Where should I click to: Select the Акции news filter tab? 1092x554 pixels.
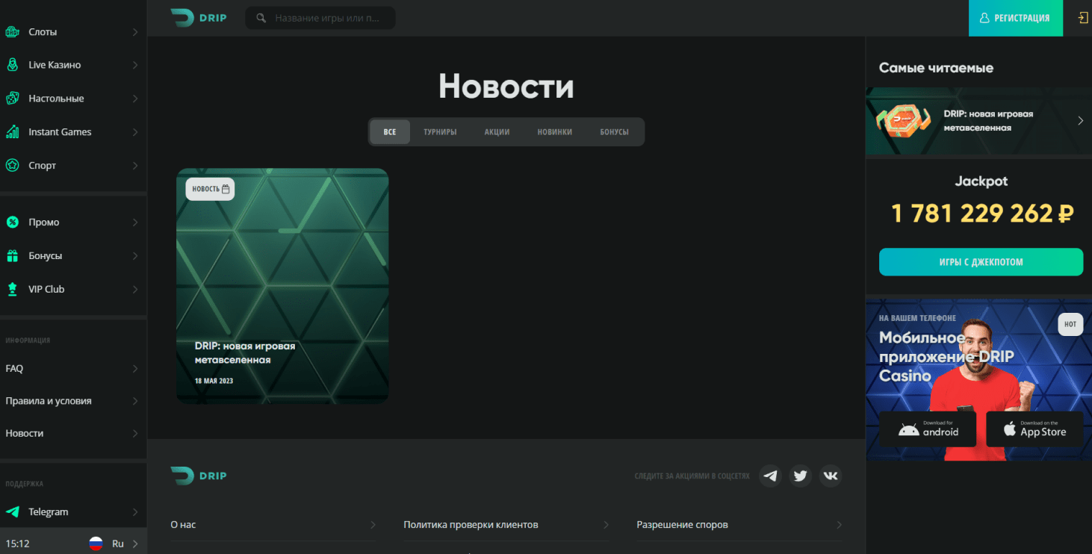coord(497,132)
